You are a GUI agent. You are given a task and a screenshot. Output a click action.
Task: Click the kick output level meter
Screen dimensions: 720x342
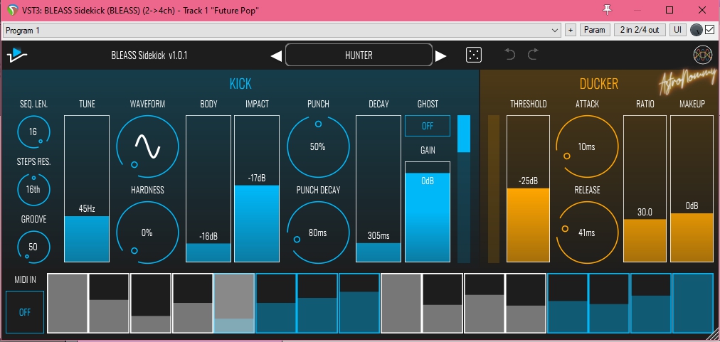[x=464, y=188]
